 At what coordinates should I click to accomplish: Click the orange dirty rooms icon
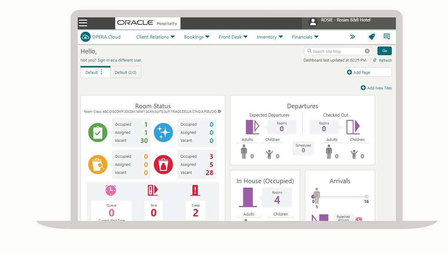coord(98,165)
